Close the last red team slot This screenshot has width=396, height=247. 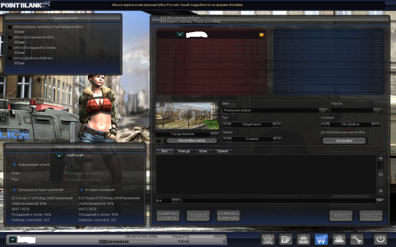point(262,89)
